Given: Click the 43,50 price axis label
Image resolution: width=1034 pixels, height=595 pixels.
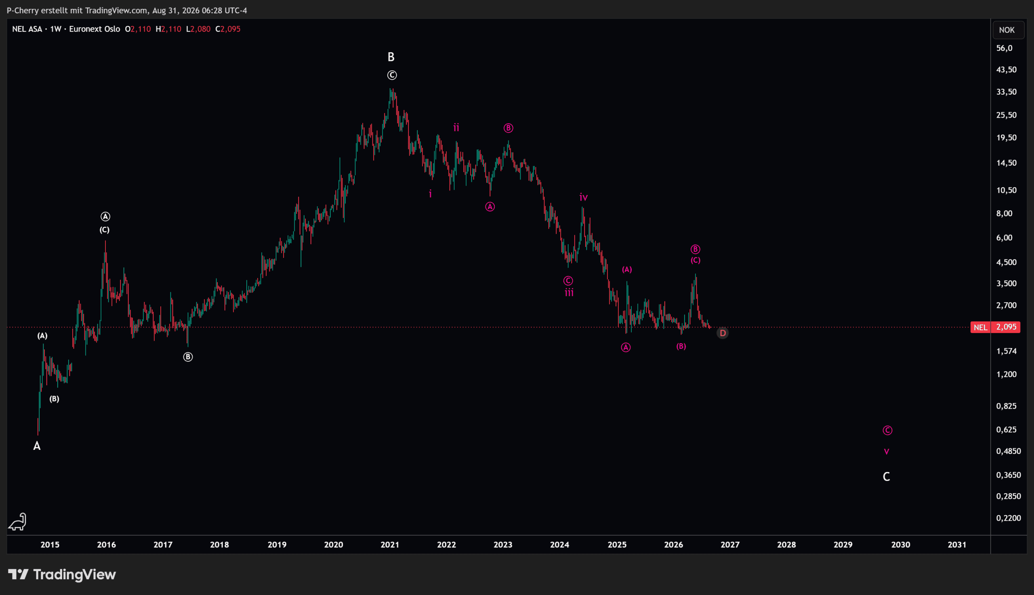Looking at the screenshot, I should point(1006,70).
